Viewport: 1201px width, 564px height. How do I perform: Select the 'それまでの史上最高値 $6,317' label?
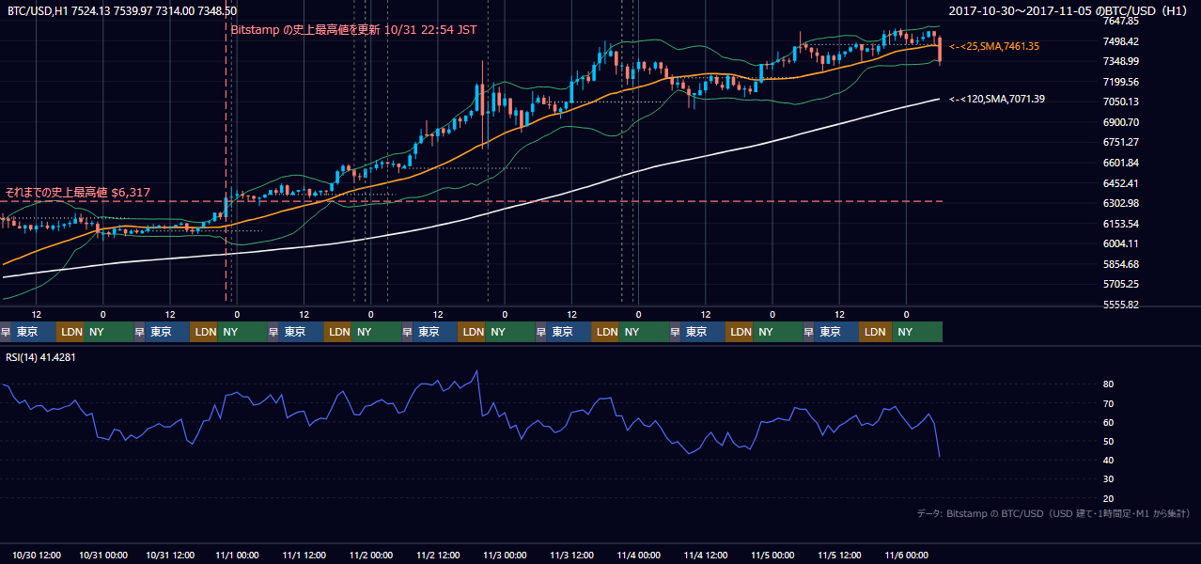pos(78,192)
